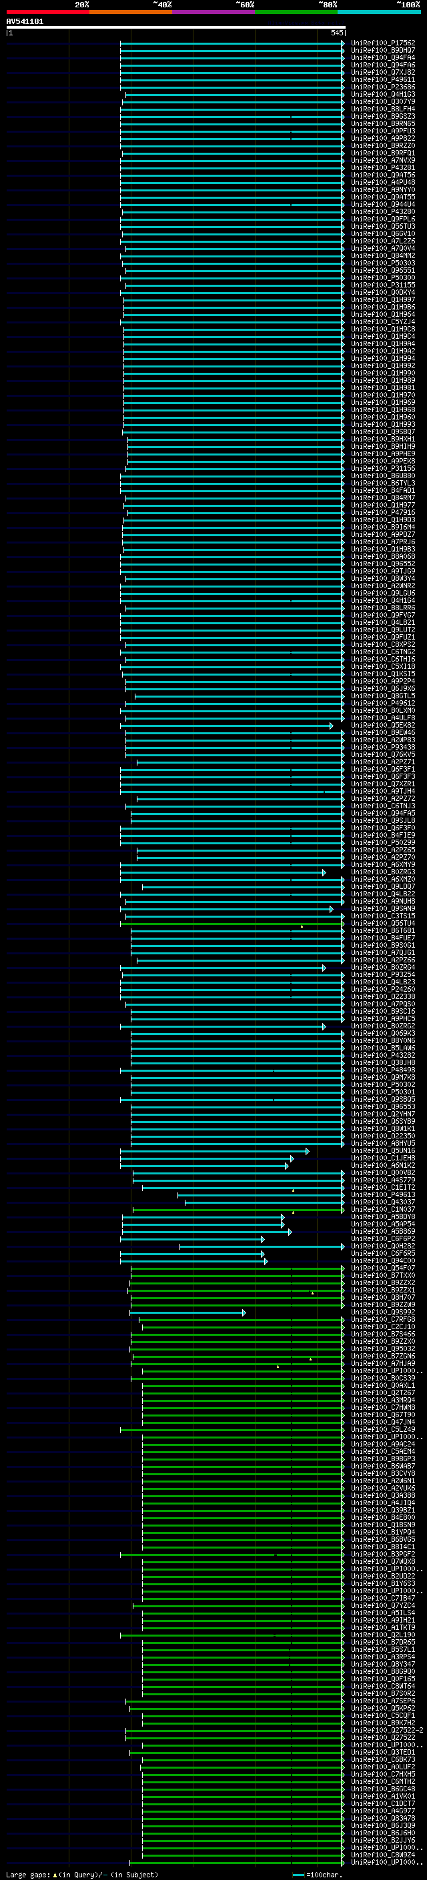Click the UniRef100_P23686 label
The height and width of the screenshot is (1880, 427).
pyautogui.click(x=382, y=87)
